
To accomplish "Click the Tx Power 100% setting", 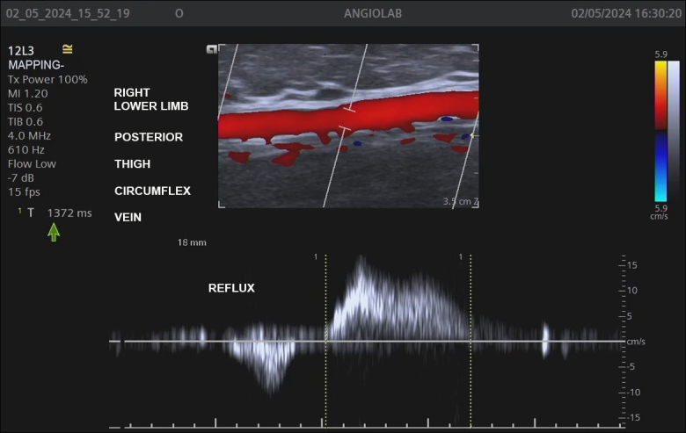I will coord(47,79).
